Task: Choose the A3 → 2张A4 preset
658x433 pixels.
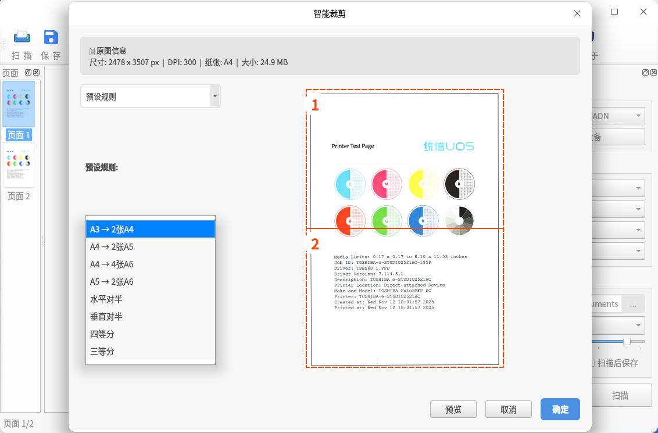Action: [150, 229]
